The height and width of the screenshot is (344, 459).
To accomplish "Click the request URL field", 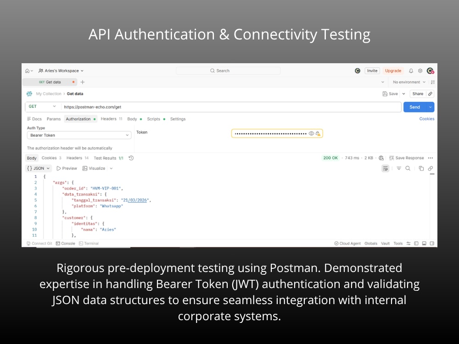I will (231, 107).
